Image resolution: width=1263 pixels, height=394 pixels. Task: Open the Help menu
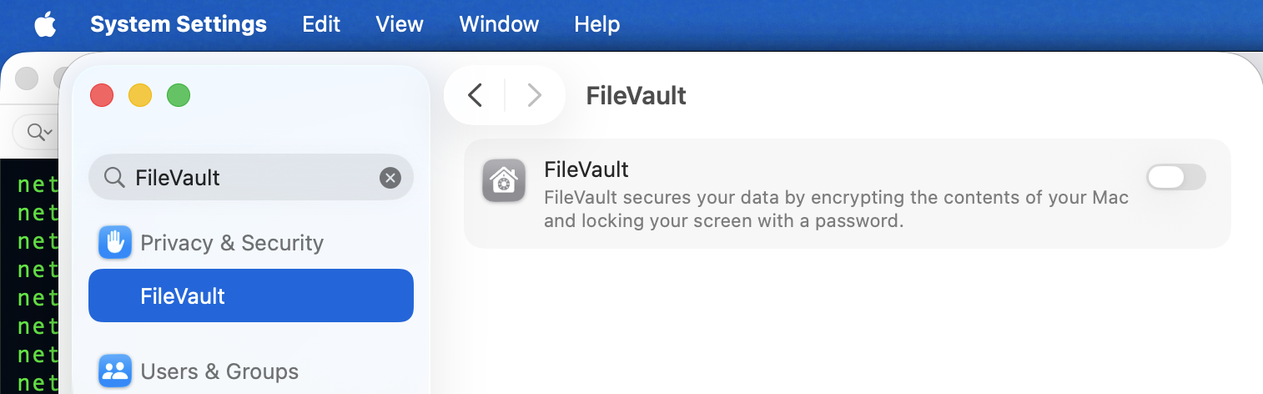[596, 25]
